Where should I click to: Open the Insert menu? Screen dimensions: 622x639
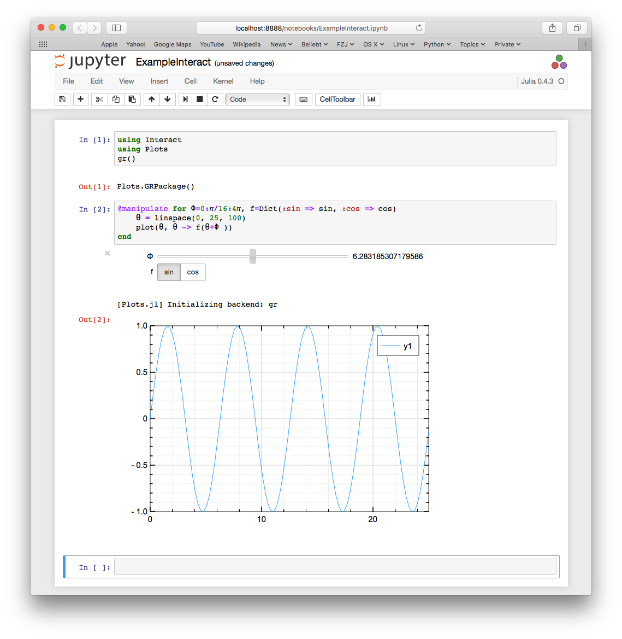159,81
